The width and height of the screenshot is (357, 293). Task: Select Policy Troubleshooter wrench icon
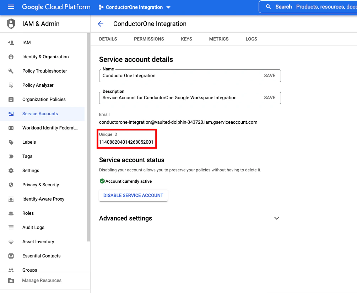11,71
